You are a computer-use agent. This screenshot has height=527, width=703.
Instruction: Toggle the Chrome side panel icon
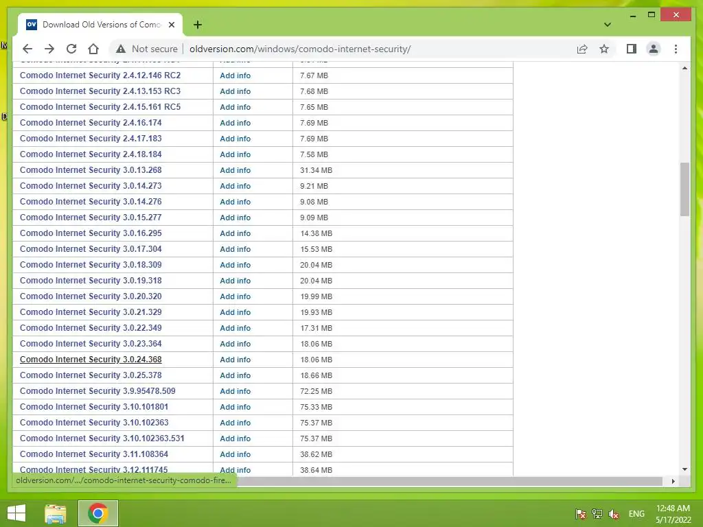tap(632, 49)
